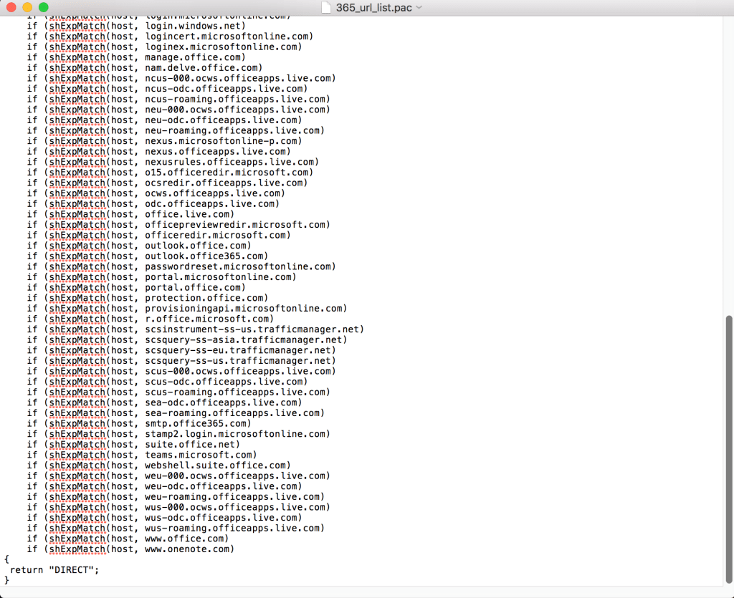This screenshot has height=598, width=734.
Task: Place the cursor in outlook.office365.com
Action: point(206,256)
